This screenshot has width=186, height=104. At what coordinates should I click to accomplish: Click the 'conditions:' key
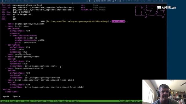click(x=12, y=92)
